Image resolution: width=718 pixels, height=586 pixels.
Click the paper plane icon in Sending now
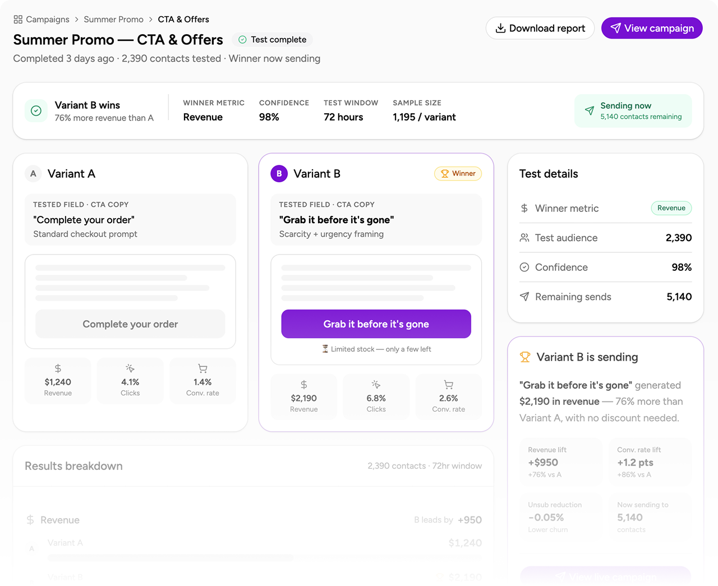[x=589, y=111]
